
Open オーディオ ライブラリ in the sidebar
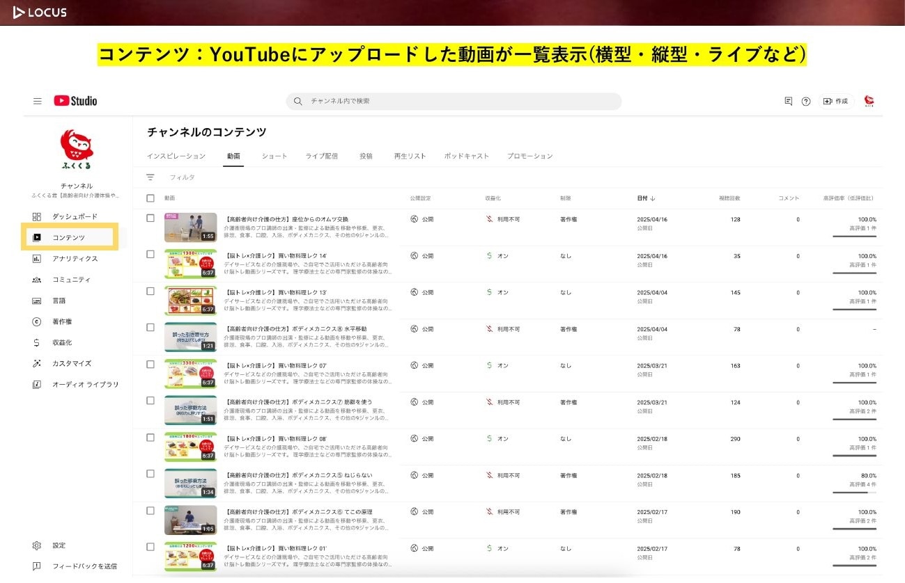point(85,384)
